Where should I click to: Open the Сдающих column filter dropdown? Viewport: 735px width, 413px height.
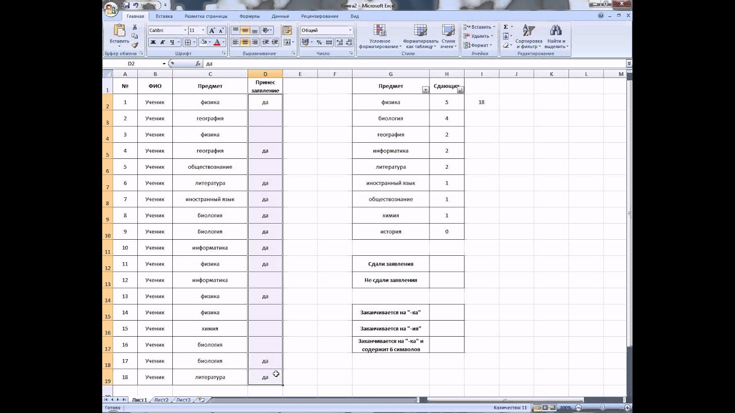[460, 90]
